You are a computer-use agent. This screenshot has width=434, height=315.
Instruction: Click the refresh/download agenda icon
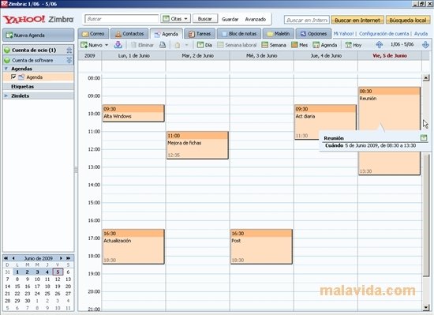click(118, 44)
